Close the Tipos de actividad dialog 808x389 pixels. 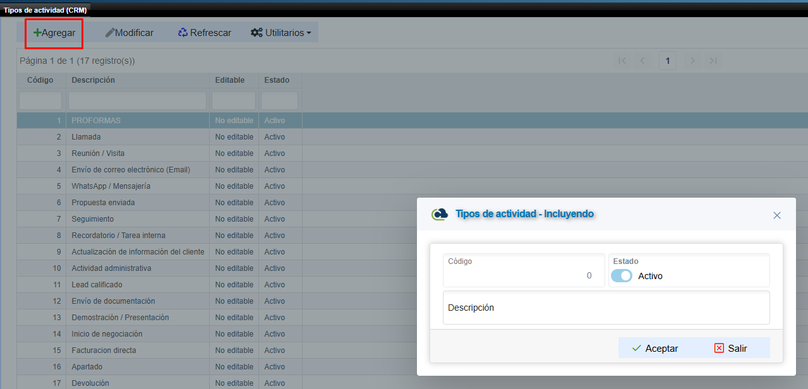point(777,215)
